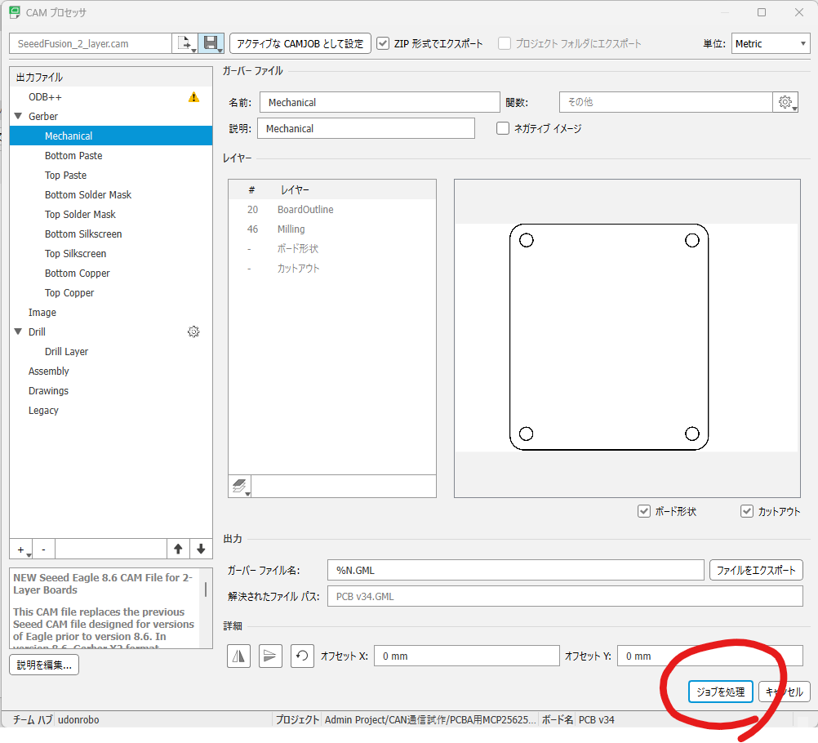Open the layer stack icon below the layer list
Image resolution: width=818 pixels, height=743 pixels.
pyautogui.click(x=239, y=487)
